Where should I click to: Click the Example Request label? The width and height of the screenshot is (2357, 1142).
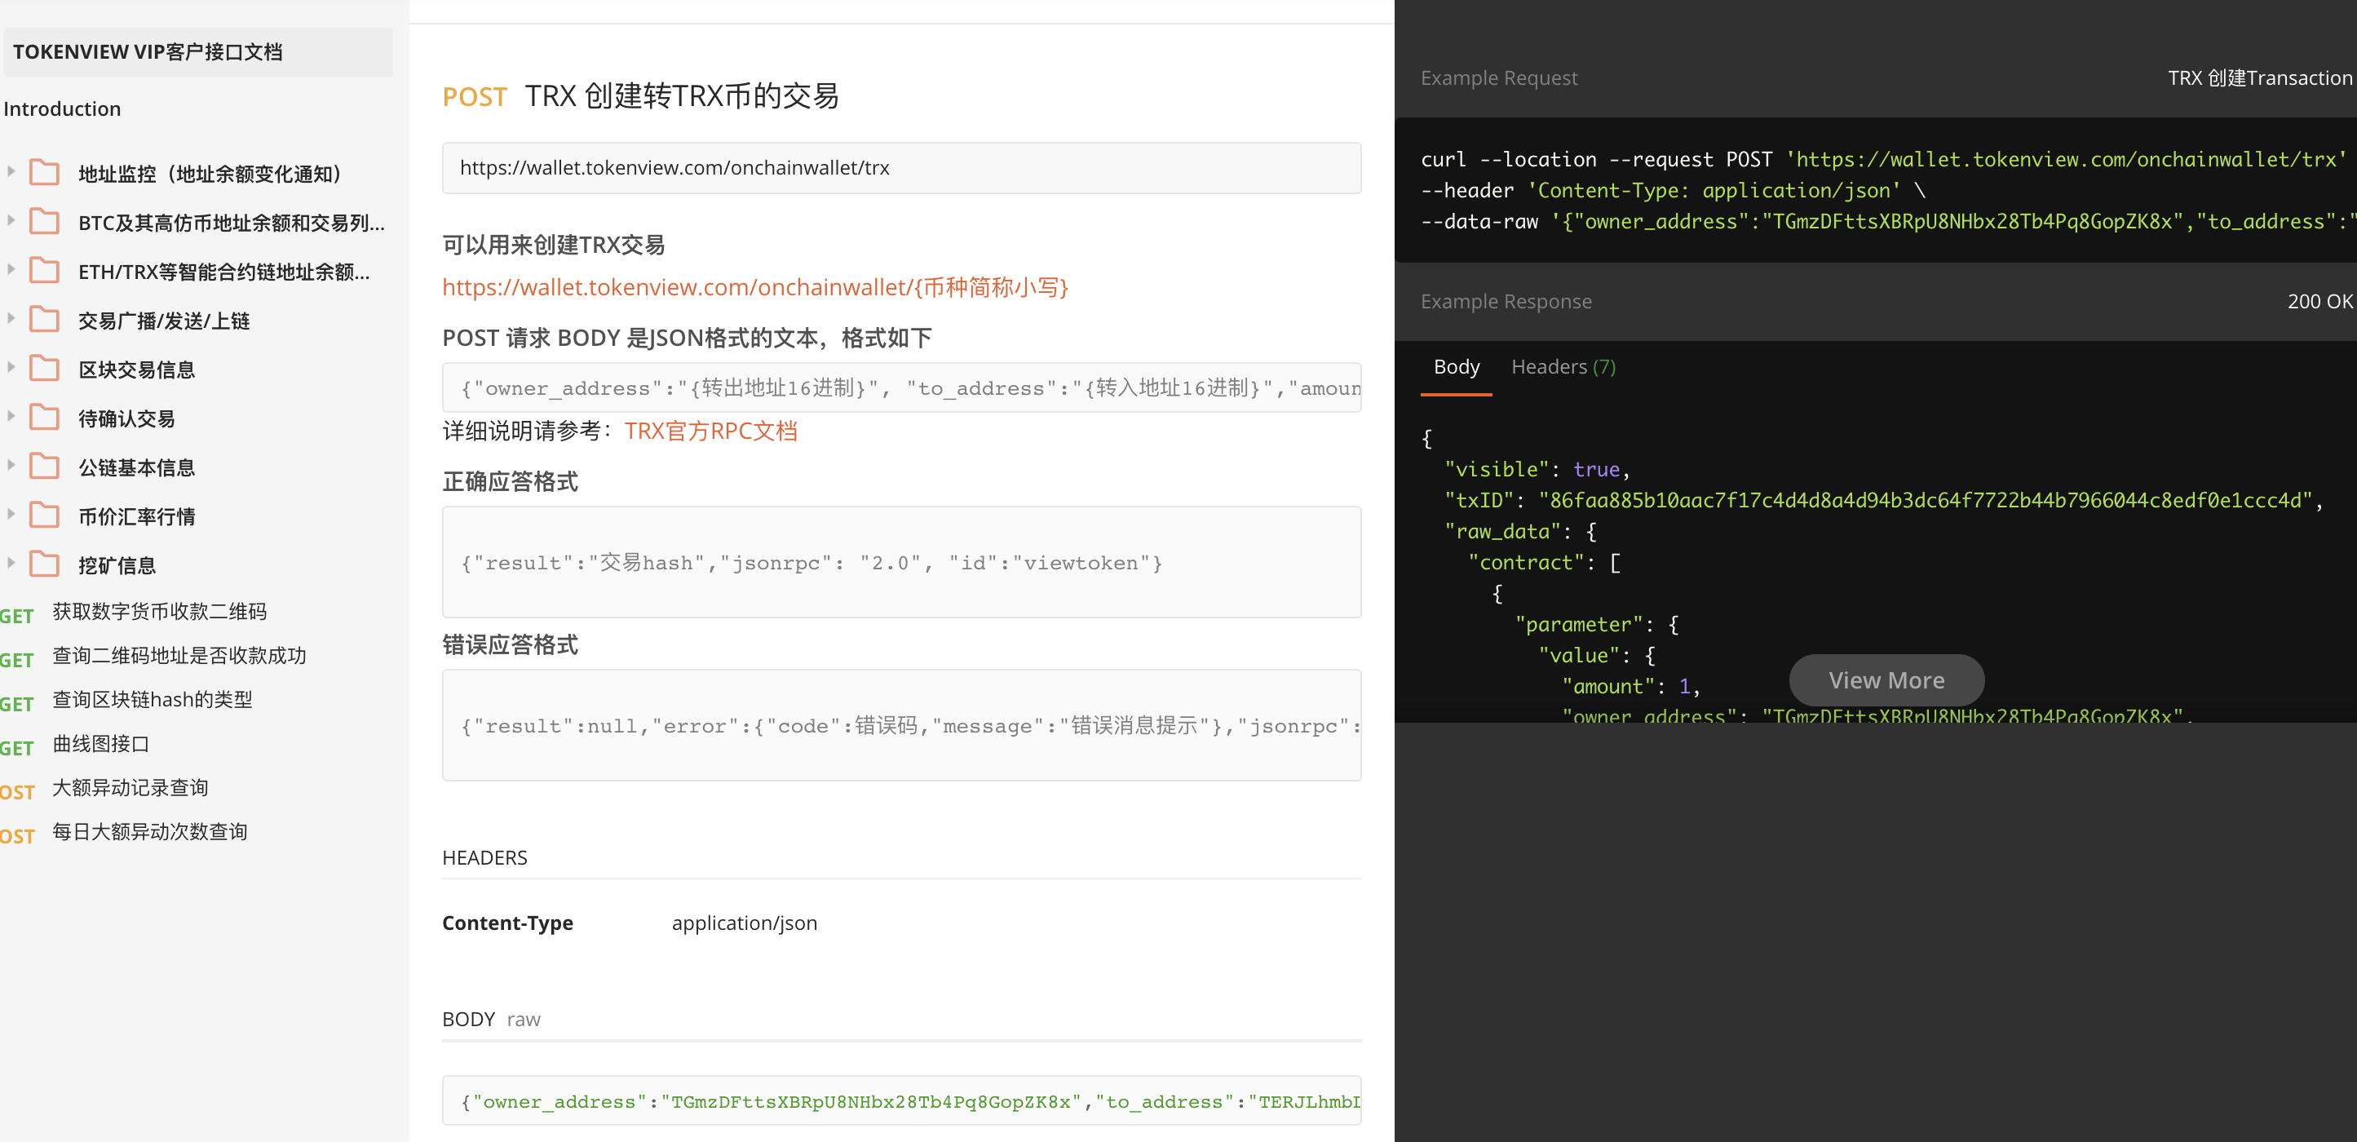click(1499, 77)
